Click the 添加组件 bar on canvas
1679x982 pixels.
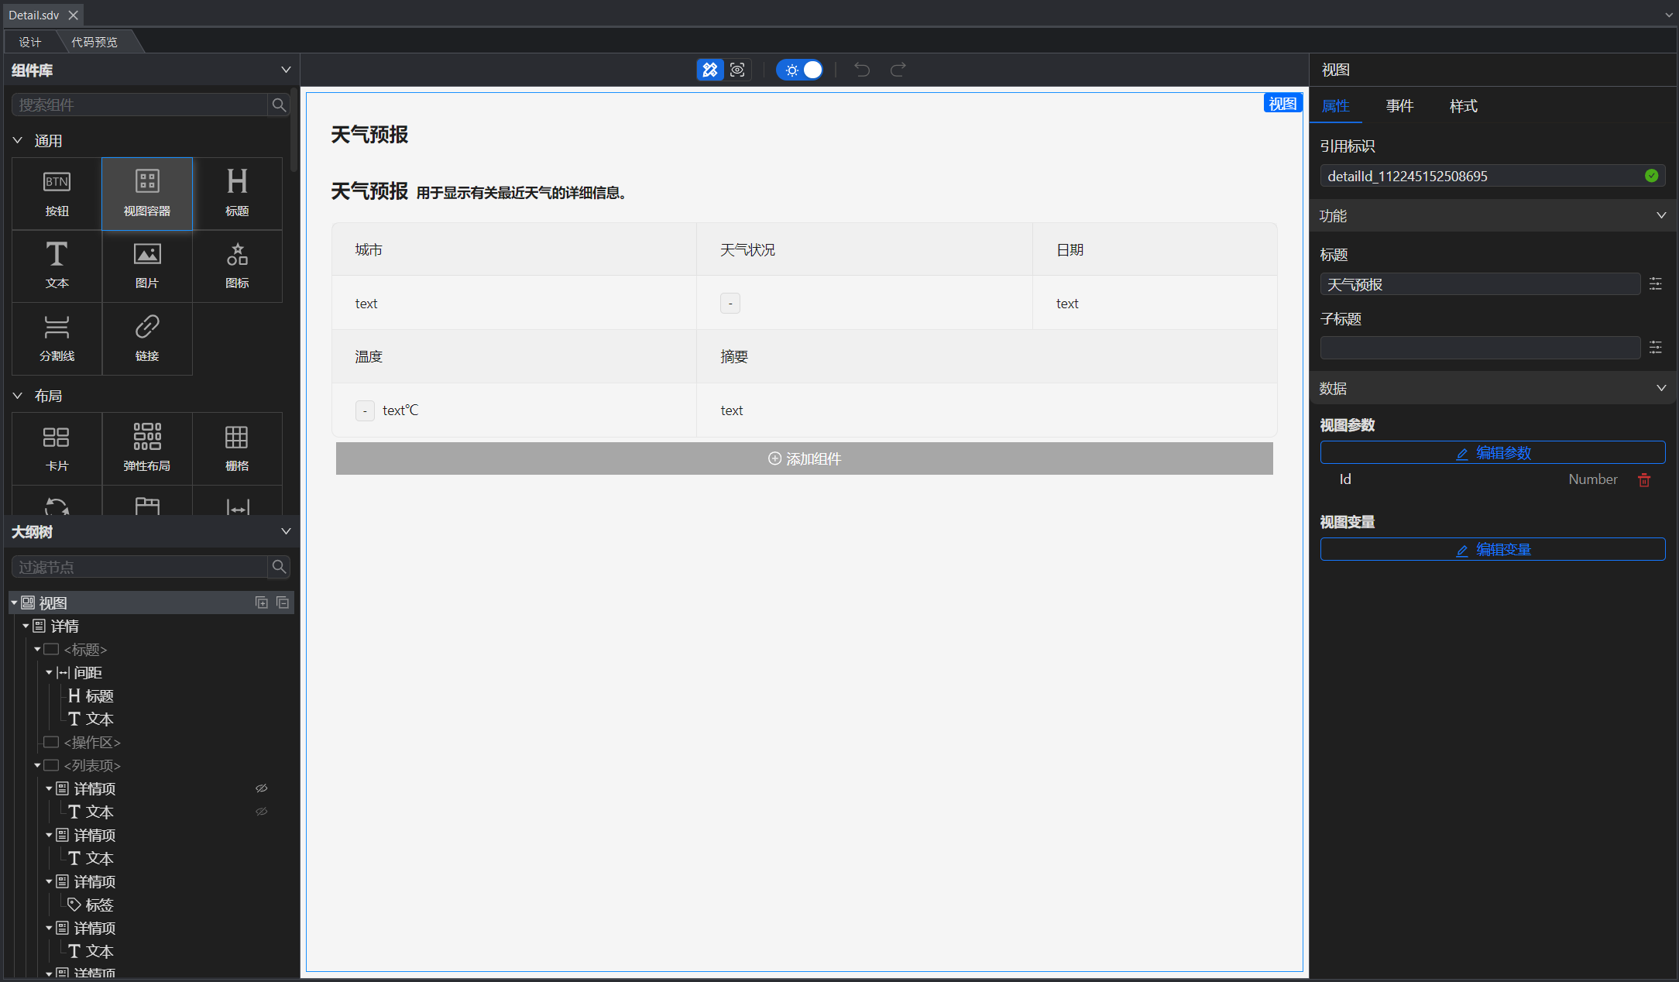[804, 458]
